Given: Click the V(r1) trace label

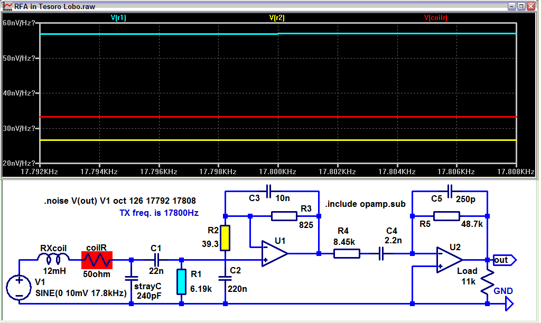Looking at the screenshot, I should point(118,17).
